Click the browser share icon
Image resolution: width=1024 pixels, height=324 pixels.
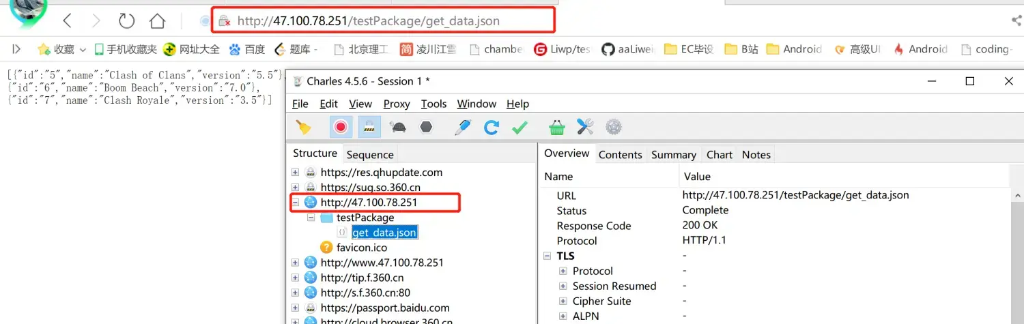[x=1016, y=21]
